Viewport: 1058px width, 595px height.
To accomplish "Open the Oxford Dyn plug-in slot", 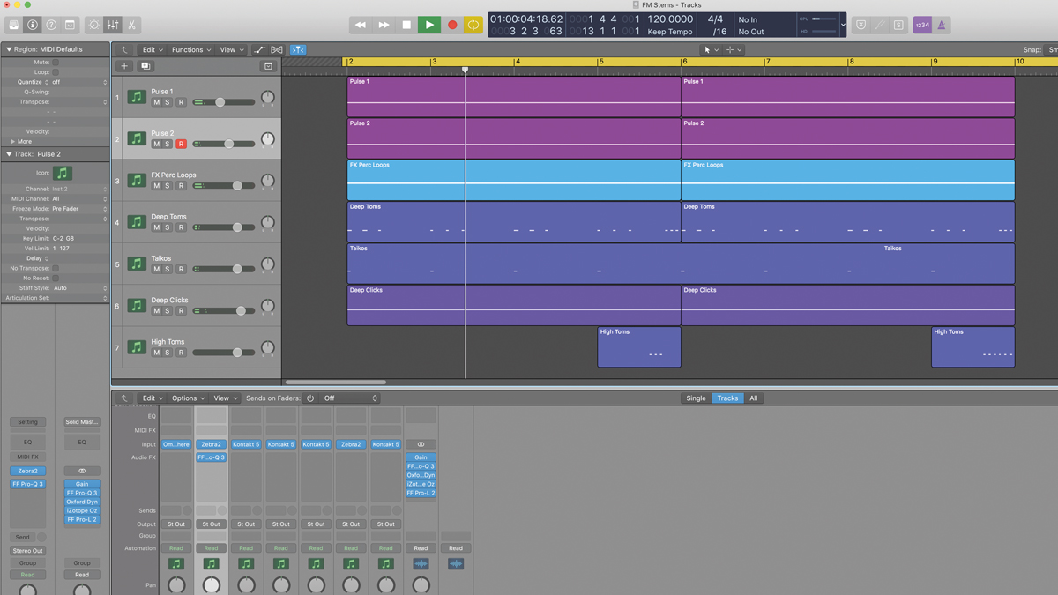I will click(82, 502).
